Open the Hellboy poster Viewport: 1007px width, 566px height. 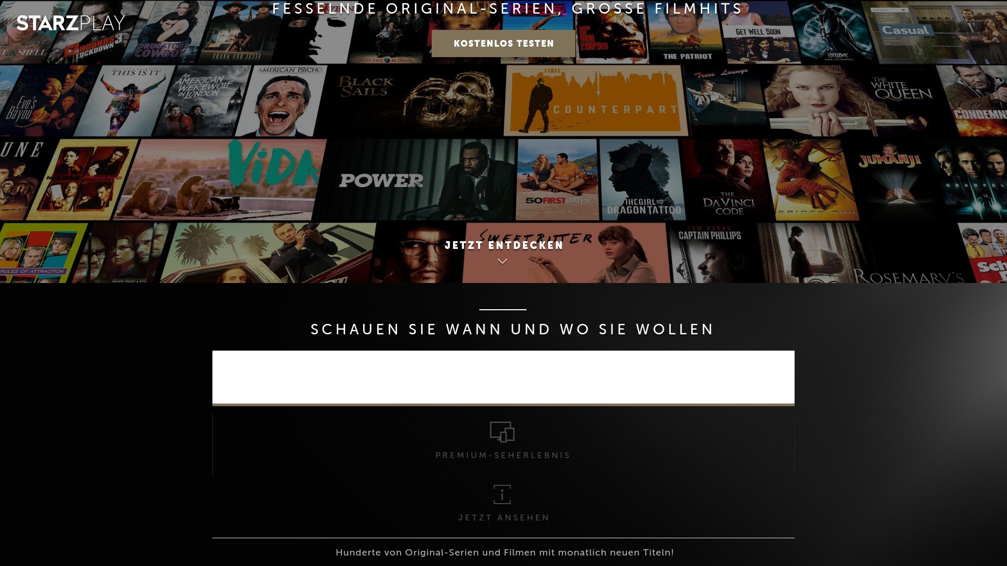[x=834, y=32]
